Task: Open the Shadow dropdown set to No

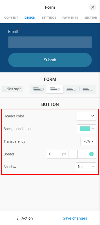Action: [86, 167]
